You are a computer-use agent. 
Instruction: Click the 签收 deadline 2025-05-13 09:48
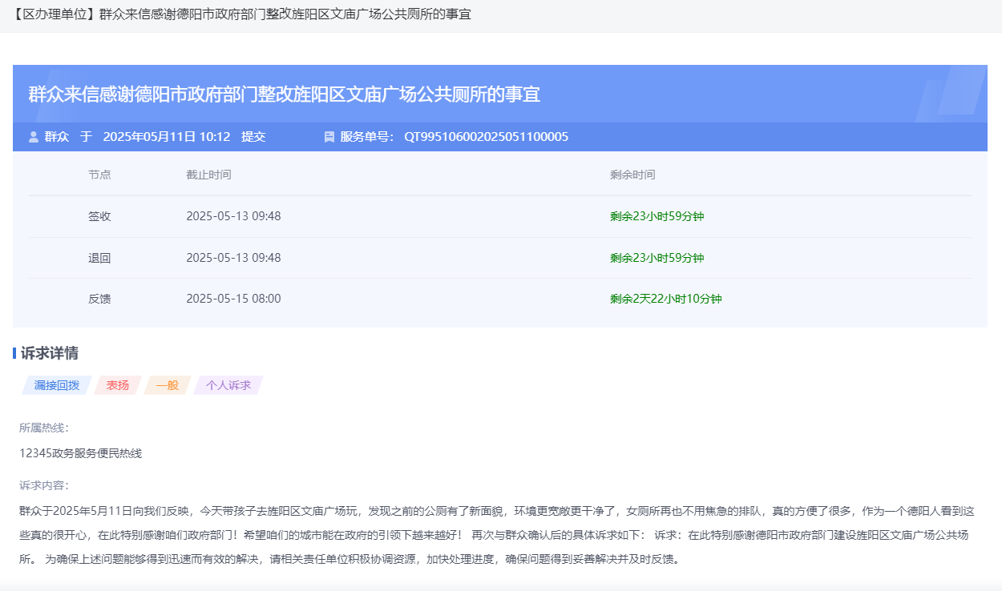[x=233, y=216]
